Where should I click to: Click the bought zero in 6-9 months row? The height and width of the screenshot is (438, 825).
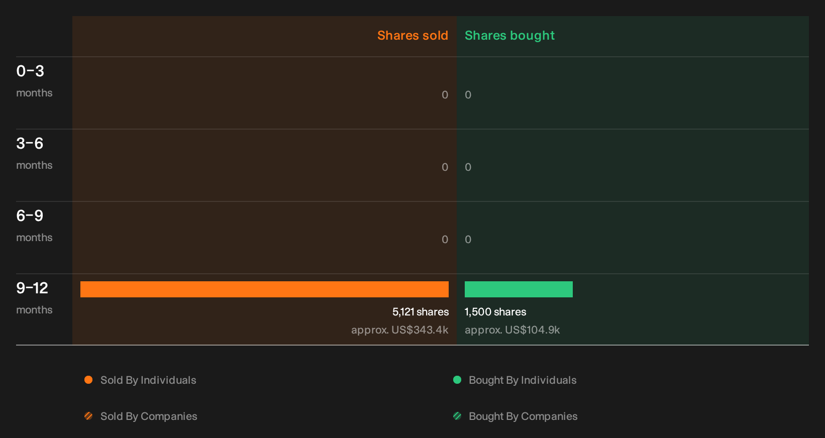click(468, 240)
